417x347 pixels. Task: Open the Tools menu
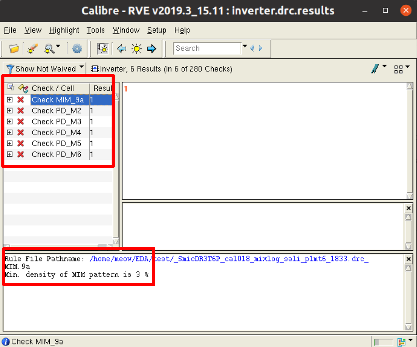tap(96, 30)
